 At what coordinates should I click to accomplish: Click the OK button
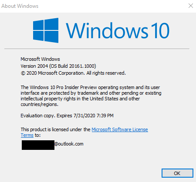177,173
